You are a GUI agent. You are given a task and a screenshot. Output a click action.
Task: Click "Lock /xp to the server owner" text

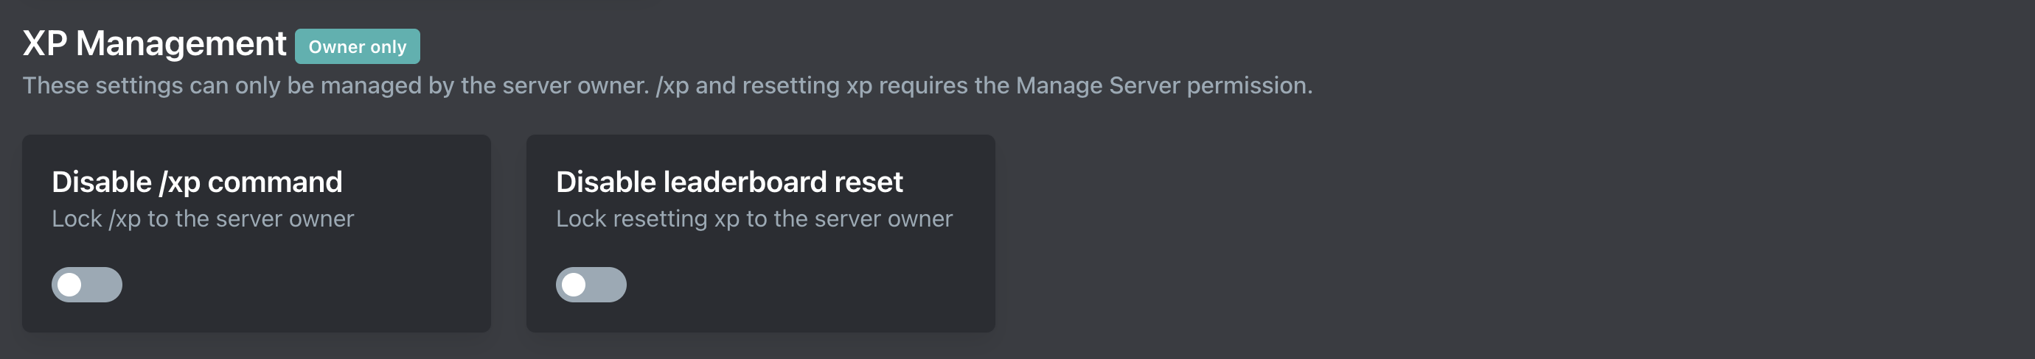(202, 218)
